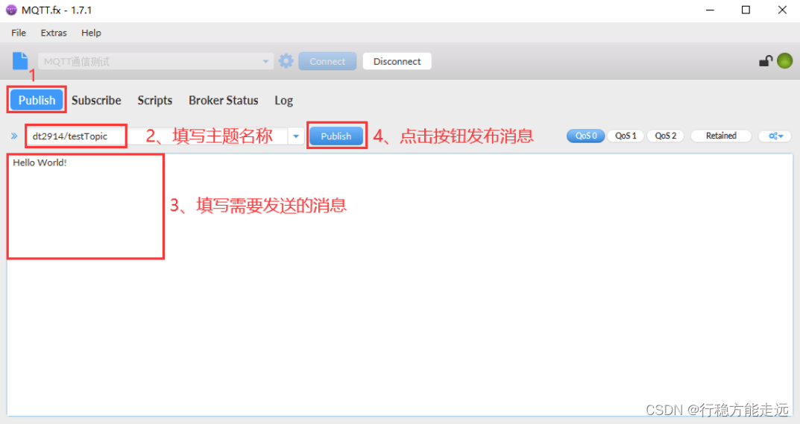800x424 pixels.
Task: Switch to the Broker Status tab
Action: point(224,100)
